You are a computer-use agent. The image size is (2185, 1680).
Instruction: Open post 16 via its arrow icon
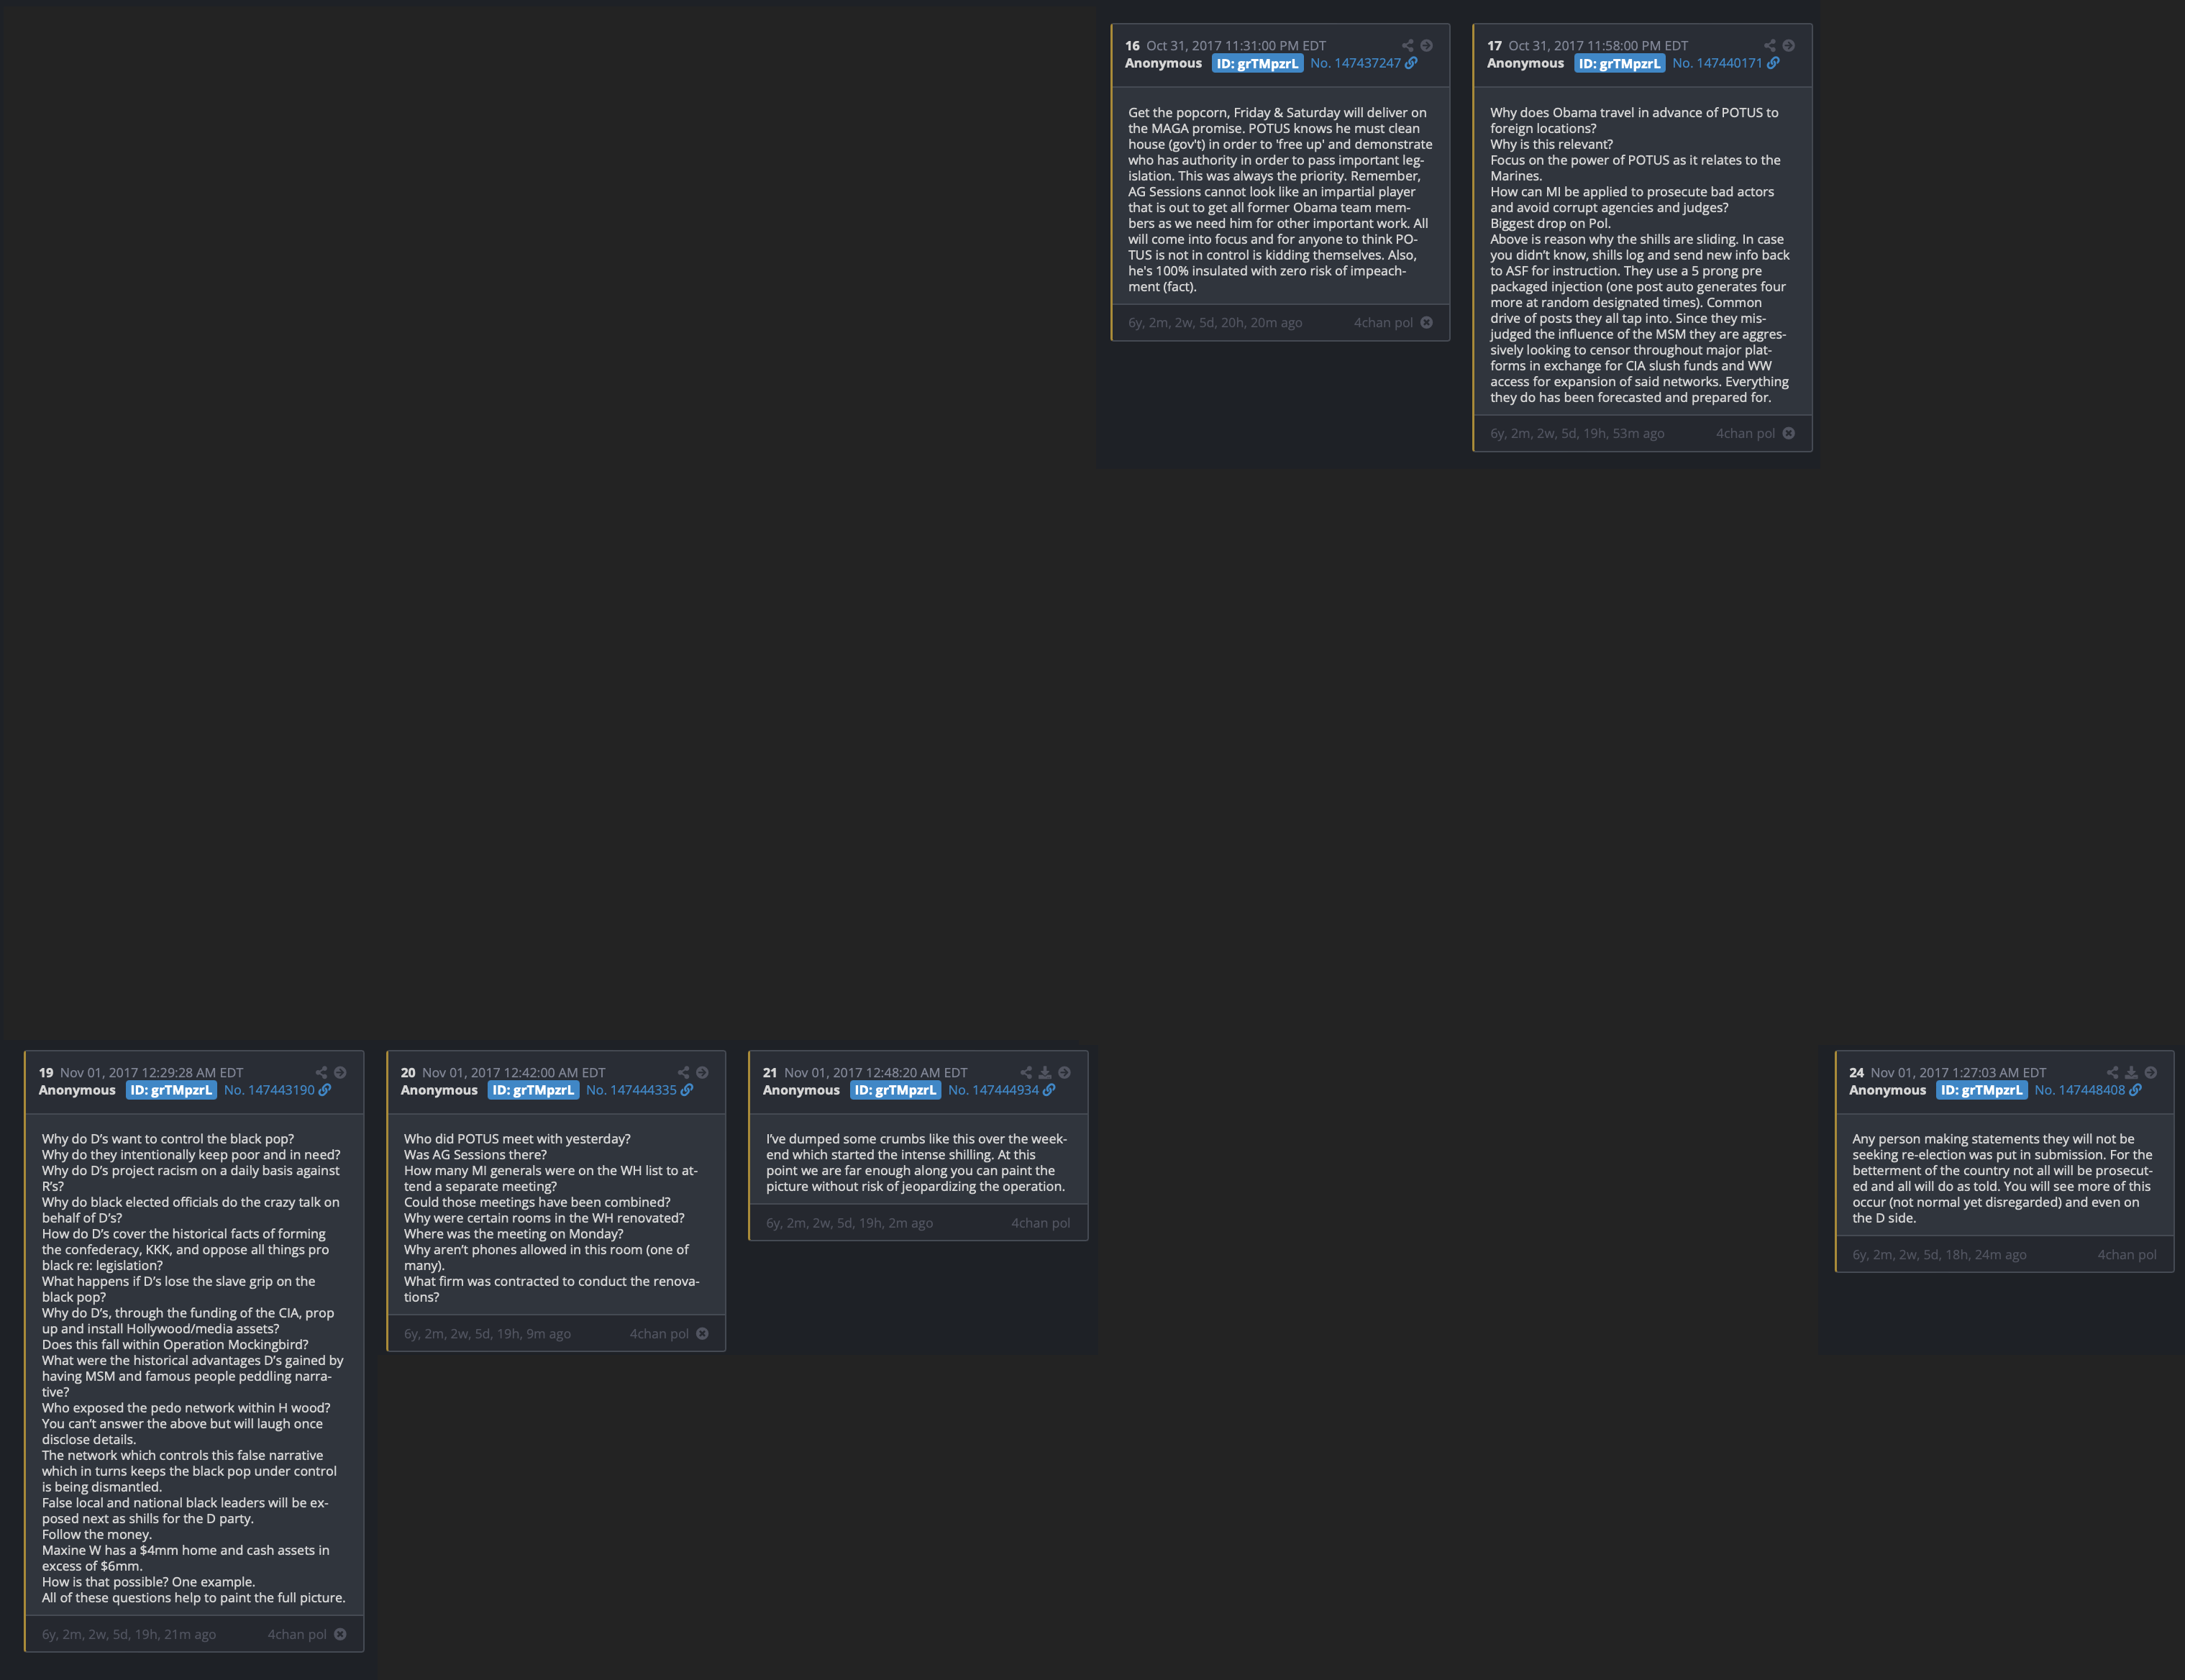(x=1427, y=46)
